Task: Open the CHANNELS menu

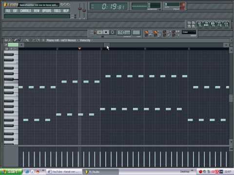Action: pyautogui.click(x=25, y=11)
